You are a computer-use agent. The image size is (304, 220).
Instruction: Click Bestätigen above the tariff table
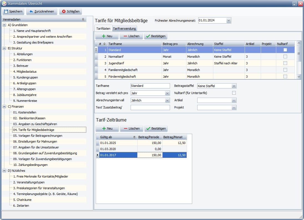point(156,36)
